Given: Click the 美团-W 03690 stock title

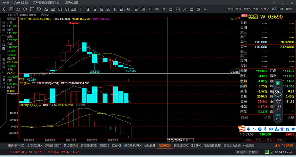Looking at the screenshot, I should tap(265, 17).
